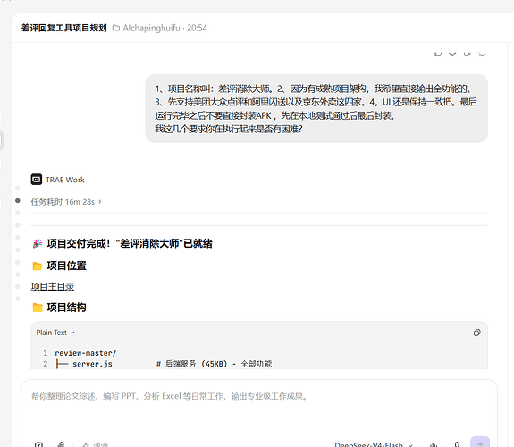Select the dark active conversation timeline dot
The width and height of the screenshot is (514, 447).
[18, 200]
